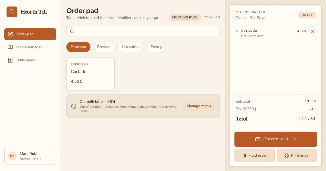
Task: Open the Order pad page
Action: 30,34
